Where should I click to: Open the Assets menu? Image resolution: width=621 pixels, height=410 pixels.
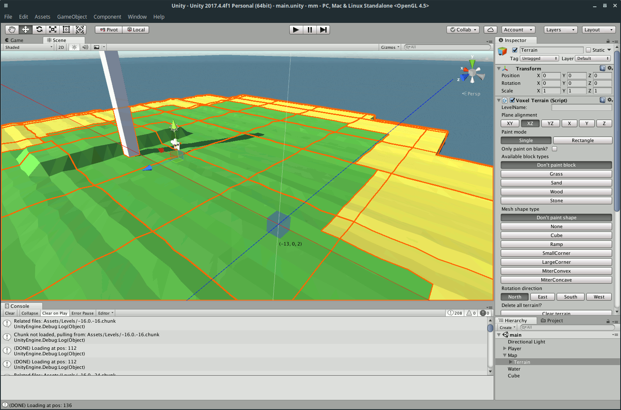[x=42, y=17]
